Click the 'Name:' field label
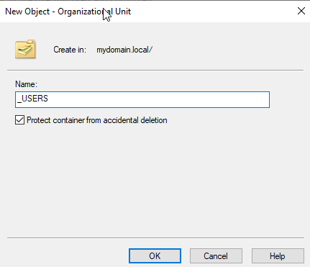Viewport: 310px width, 267px height. 26,84
